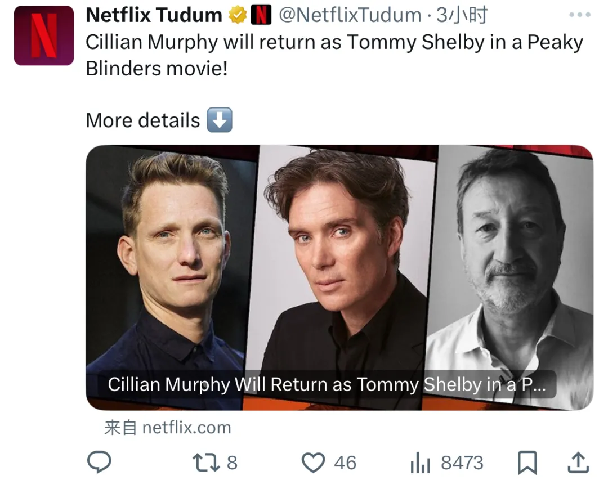Viewport: 608px width, 489px height.
Task: Click the @NetflixTudum handle
Action: point(350,16)
